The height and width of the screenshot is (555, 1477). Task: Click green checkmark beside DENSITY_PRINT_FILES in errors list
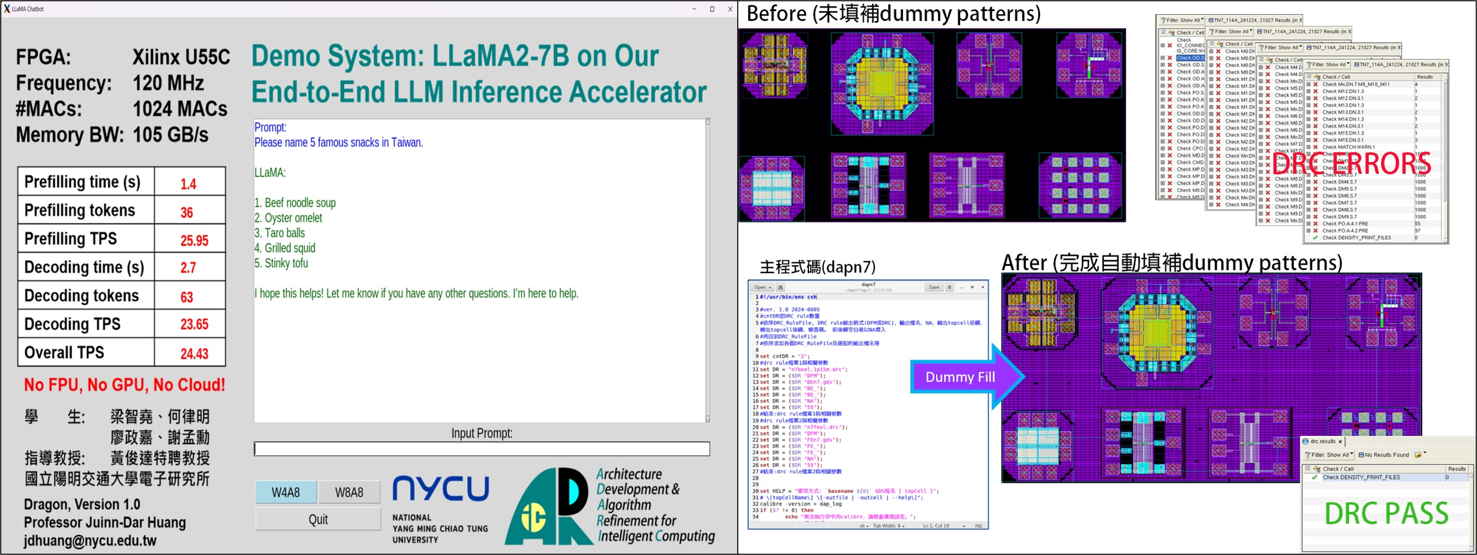(x=1316, y=238)
